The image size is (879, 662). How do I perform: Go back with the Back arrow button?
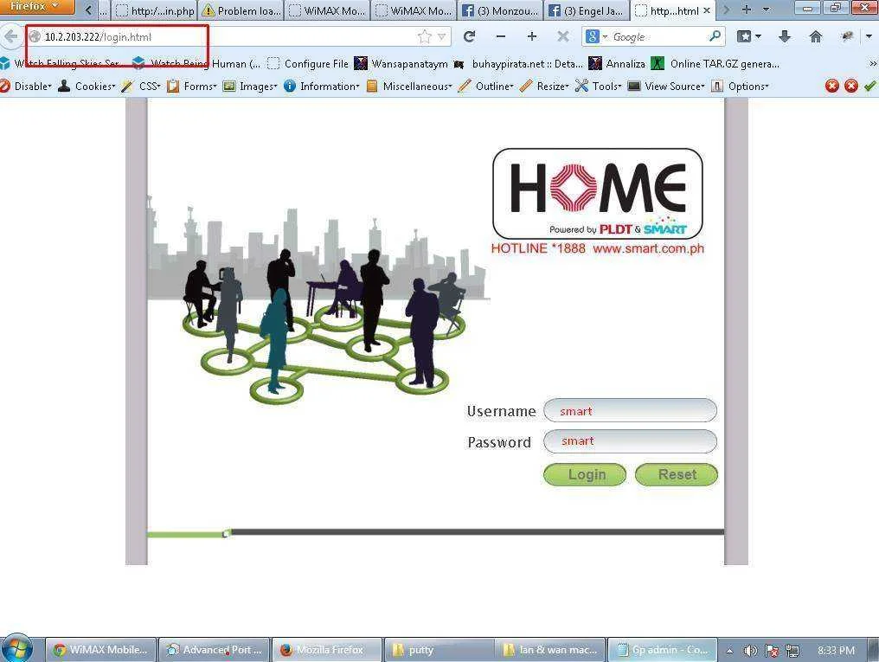tap(10, 37)
